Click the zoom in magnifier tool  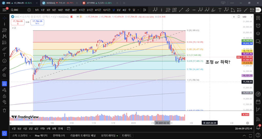pos(5,75)
